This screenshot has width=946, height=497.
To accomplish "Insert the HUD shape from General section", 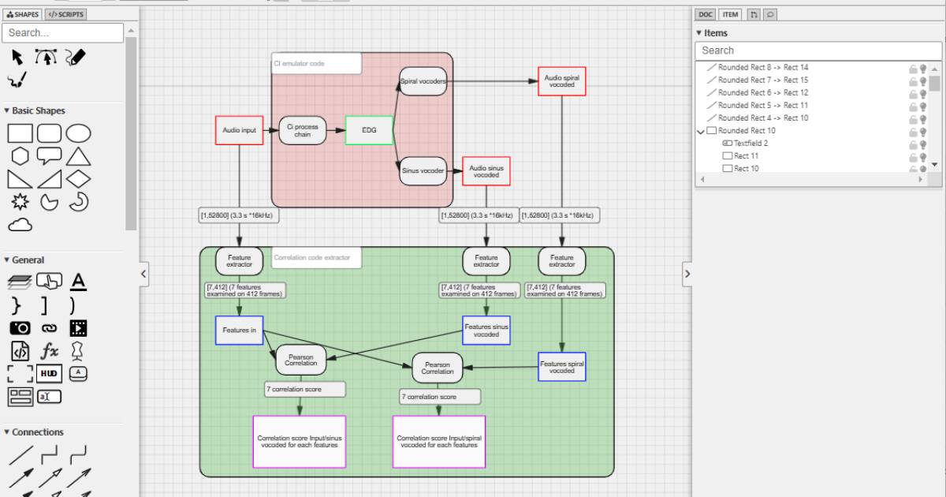I will coord(49,373).
